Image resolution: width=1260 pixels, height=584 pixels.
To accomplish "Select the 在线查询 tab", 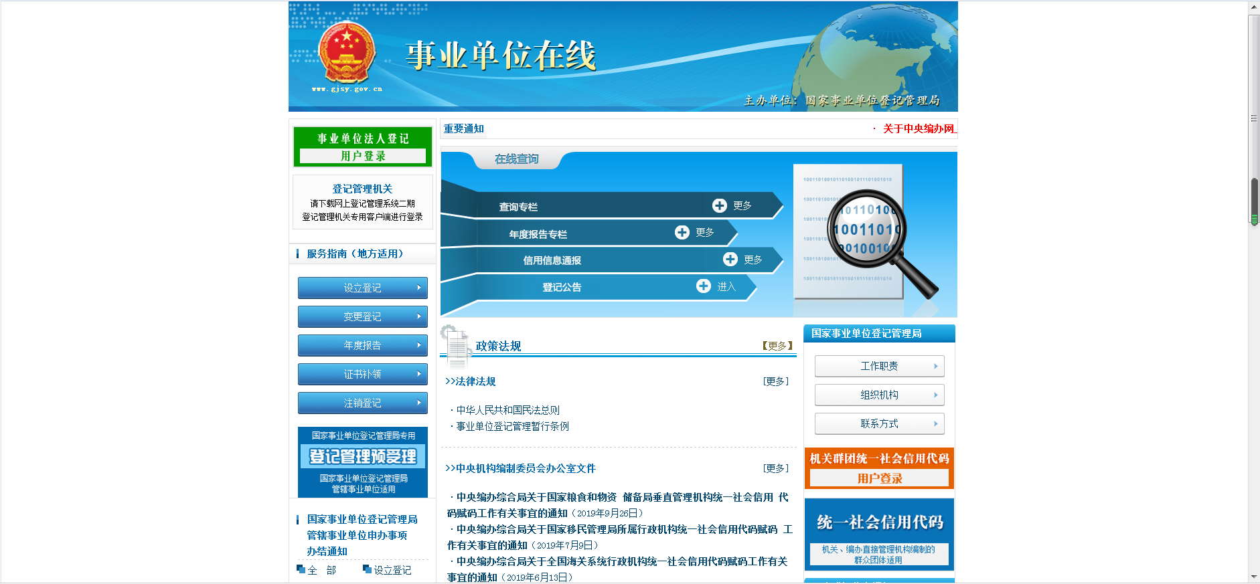I will 516,159.
